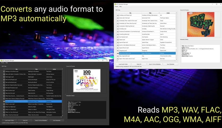Screen dimensions: 222x128
Task: Click row number 449 header in light table
Action: click(118, 15)
